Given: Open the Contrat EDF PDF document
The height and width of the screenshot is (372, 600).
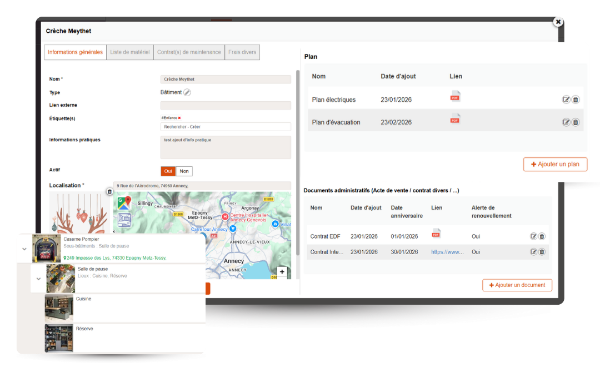Looking at the screenshot, I should 436,233.
